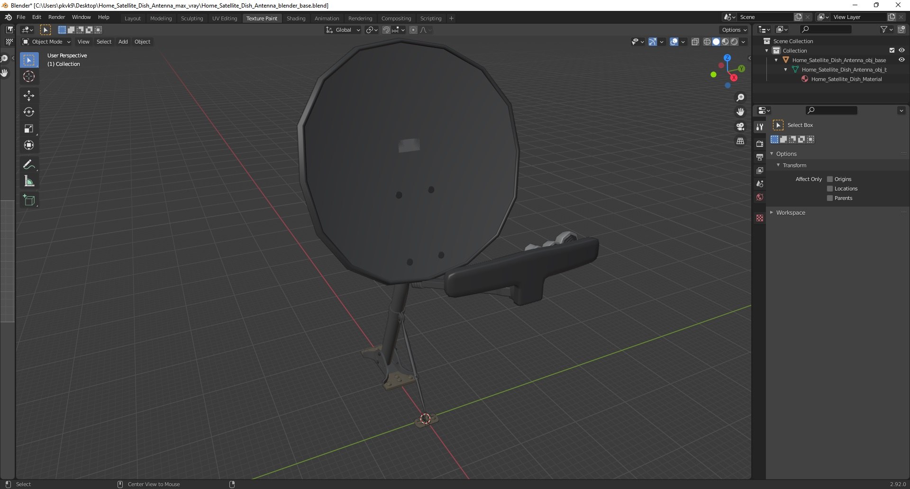Switch to rendered viewport shading
The width and height of the screenshot is (910, 489).
pos(734,42)
